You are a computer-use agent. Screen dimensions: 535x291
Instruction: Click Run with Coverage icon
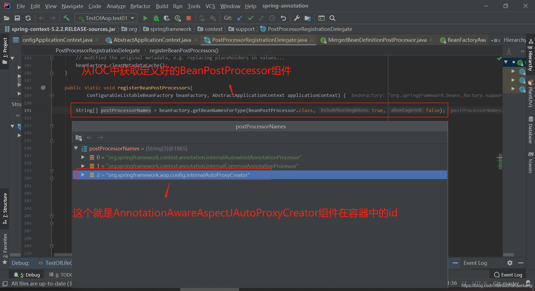click(167, 18)
